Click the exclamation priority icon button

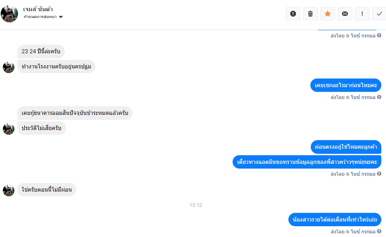362,14
